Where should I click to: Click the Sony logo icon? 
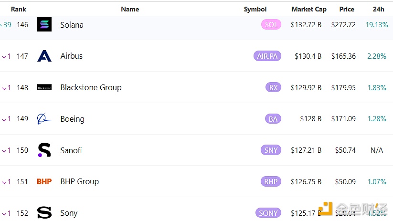tap(44, 213)
